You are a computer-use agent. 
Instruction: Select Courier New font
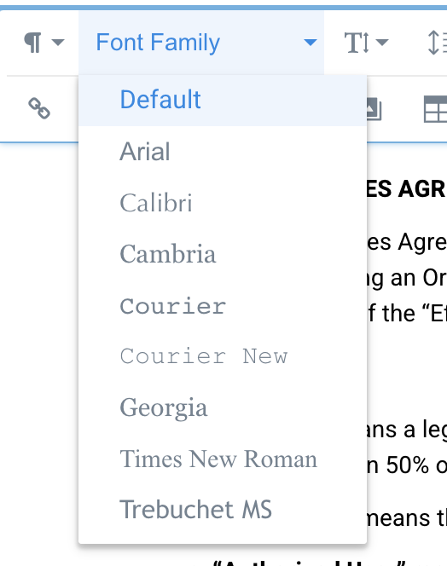(223, 356)
